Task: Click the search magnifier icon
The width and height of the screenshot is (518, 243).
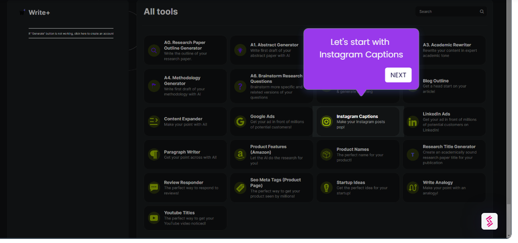Action: 482,11
